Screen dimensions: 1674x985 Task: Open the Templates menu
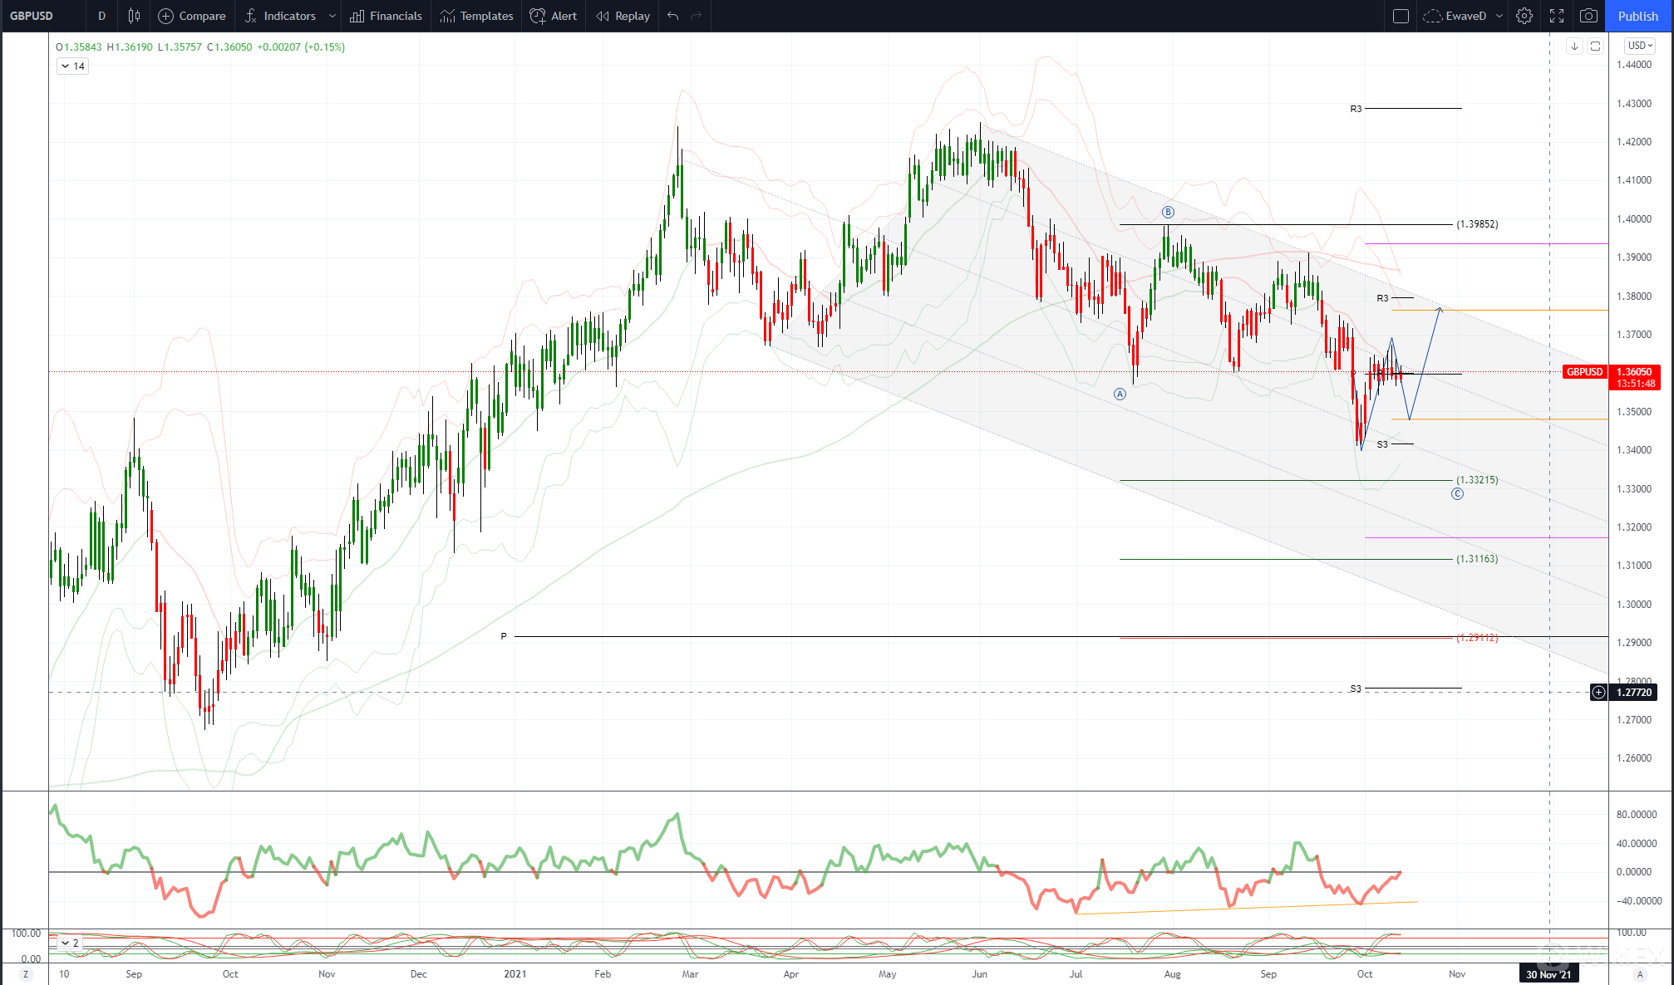[x=477, y=16]
